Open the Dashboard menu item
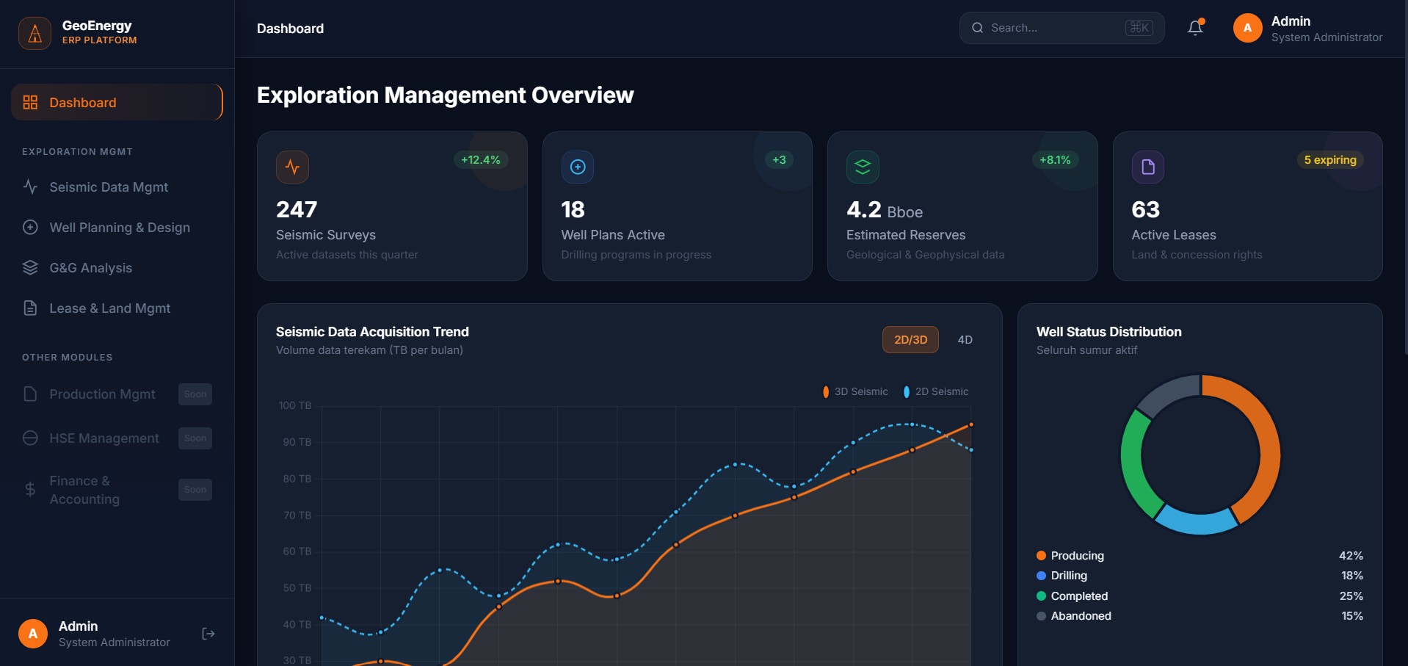This screenshot has height=666, width=1408. (117, 102)
